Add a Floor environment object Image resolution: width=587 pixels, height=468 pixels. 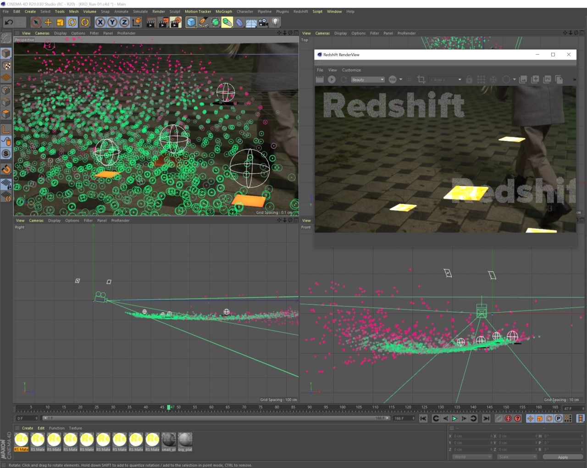(x=251, y=22)
